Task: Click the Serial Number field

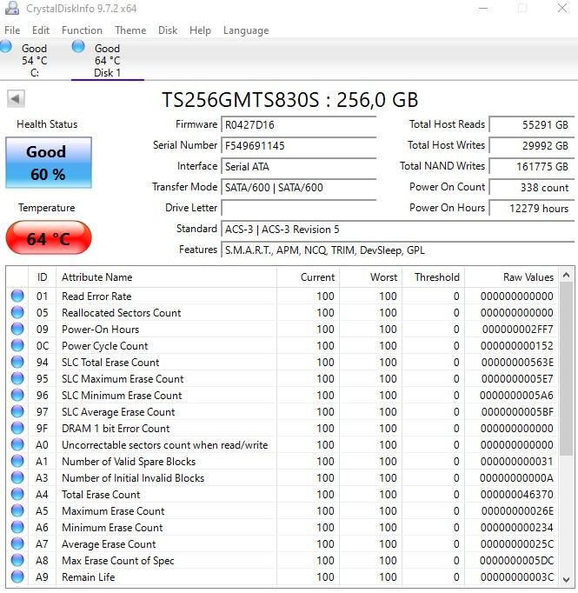Action: 298,146
